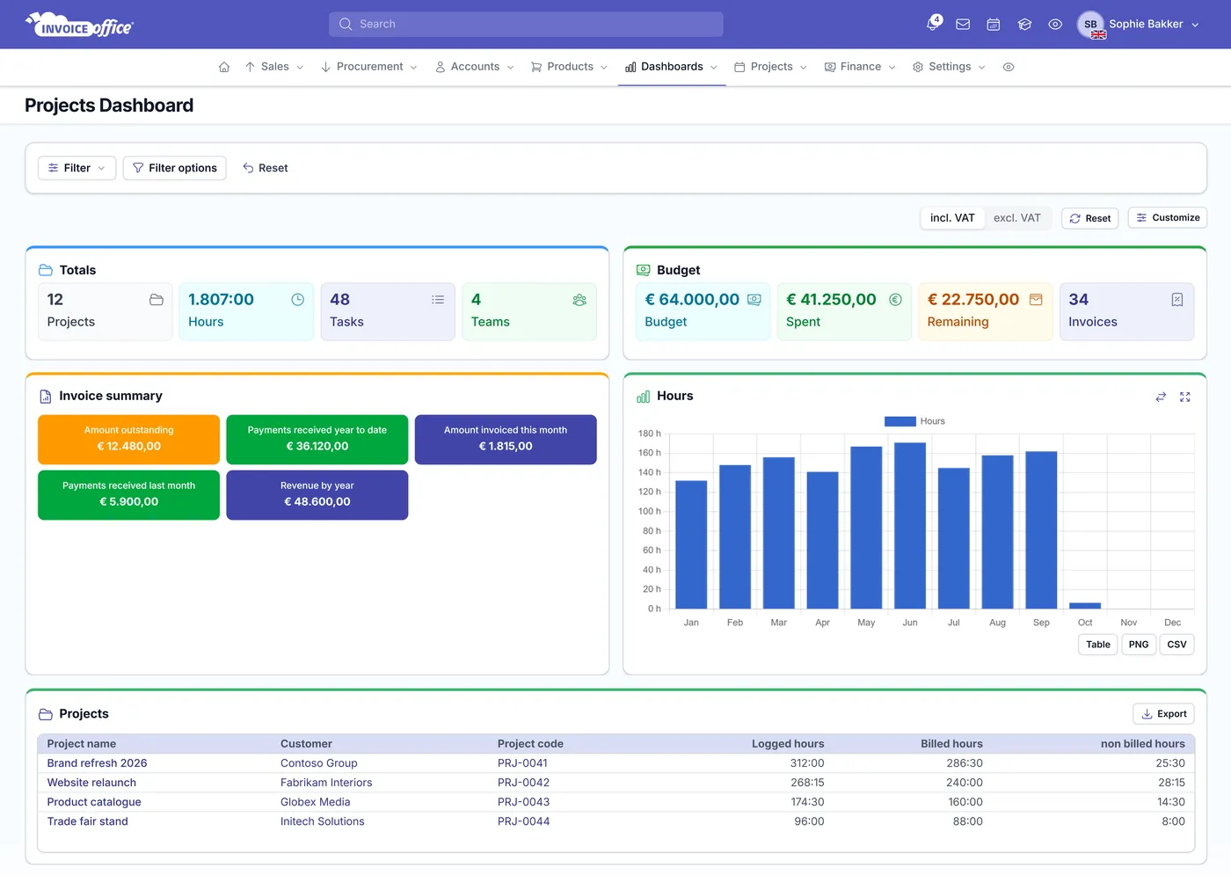Open the calendar icon in header

[994, 25]
